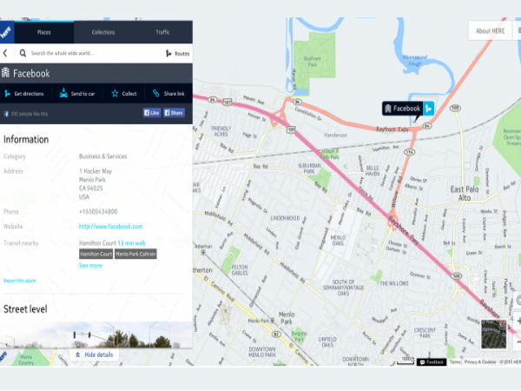Click the back arrow beside search
The image size is (521, 391).
coord(5,53)
